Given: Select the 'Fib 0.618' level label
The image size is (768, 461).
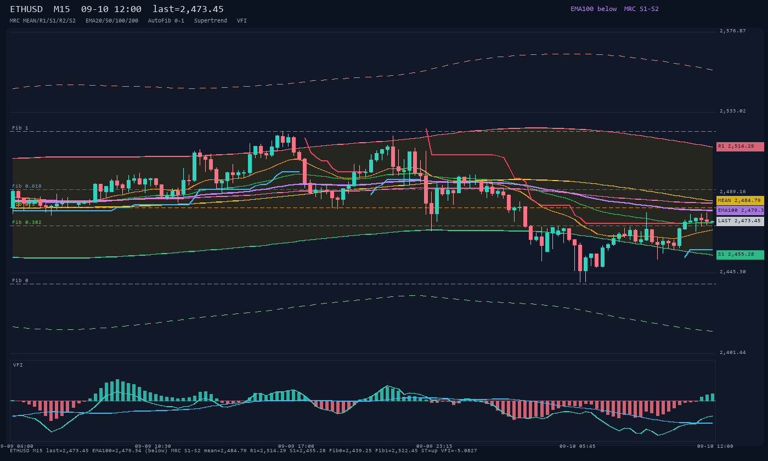Looking at the screenshot, I should (27, 186).
